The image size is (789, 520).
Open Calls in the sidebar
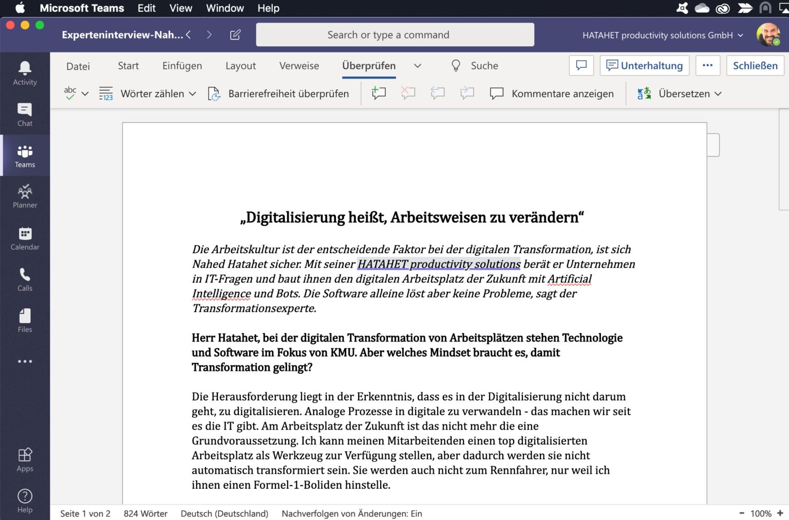(x=25, y=280)
